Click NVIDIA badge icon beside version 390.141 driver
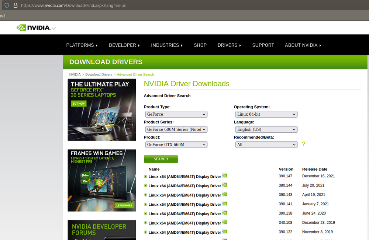This screenshot has height=240, width=369. coord(225,204)
